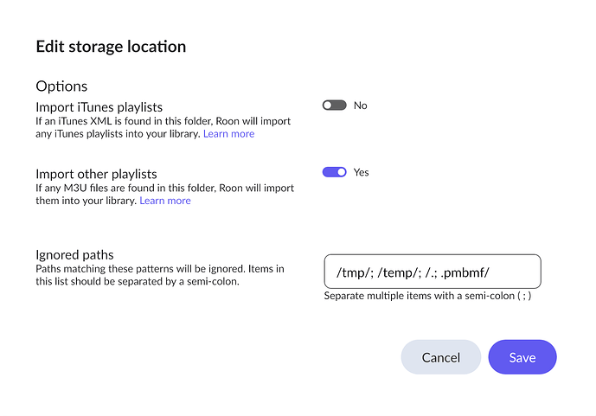Viewport: 596px width, 416px height.
Task: Focus the Ignored paths text field
Action: tap(433, 272)
